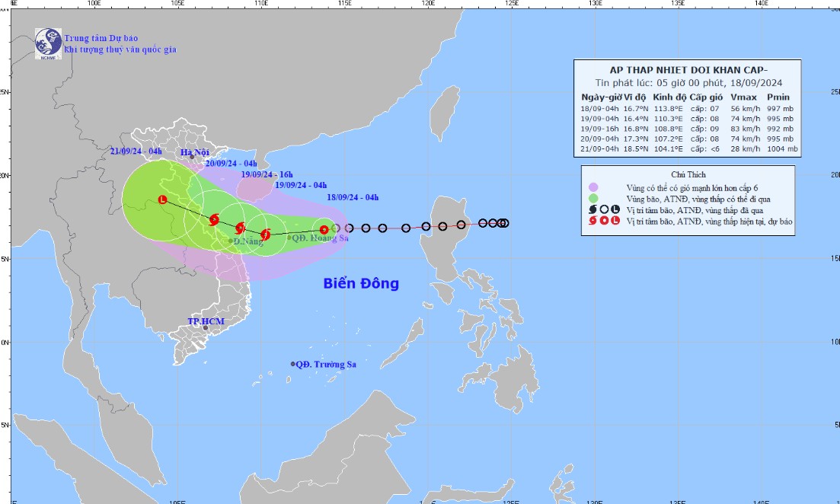The image size is (840, 504).
Task: Click the green storm-path legend circle
Action: (x=592, y=198)
